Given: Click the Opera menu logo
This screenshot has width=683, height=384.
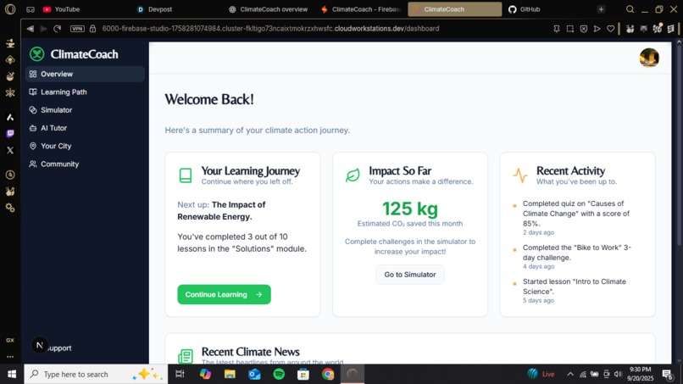Looking at the screenshot, I should pos(10,9).
